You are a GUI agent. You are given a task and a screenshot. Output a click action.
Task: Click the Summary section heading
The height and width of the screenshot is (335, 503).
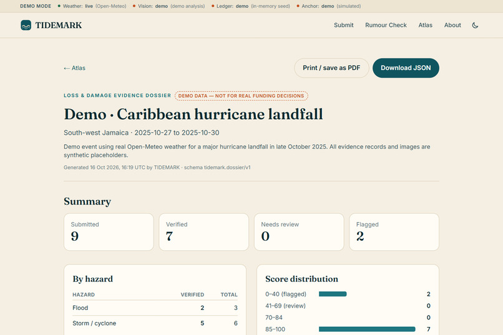(87, 201)
